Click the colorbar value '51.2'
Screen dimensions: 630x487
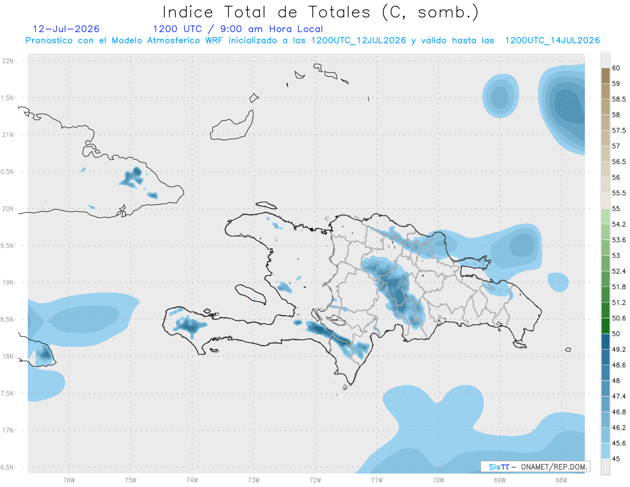619,303
